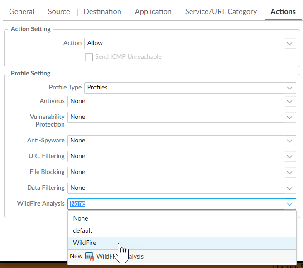Switch to the General tab

tap(22, 12)
